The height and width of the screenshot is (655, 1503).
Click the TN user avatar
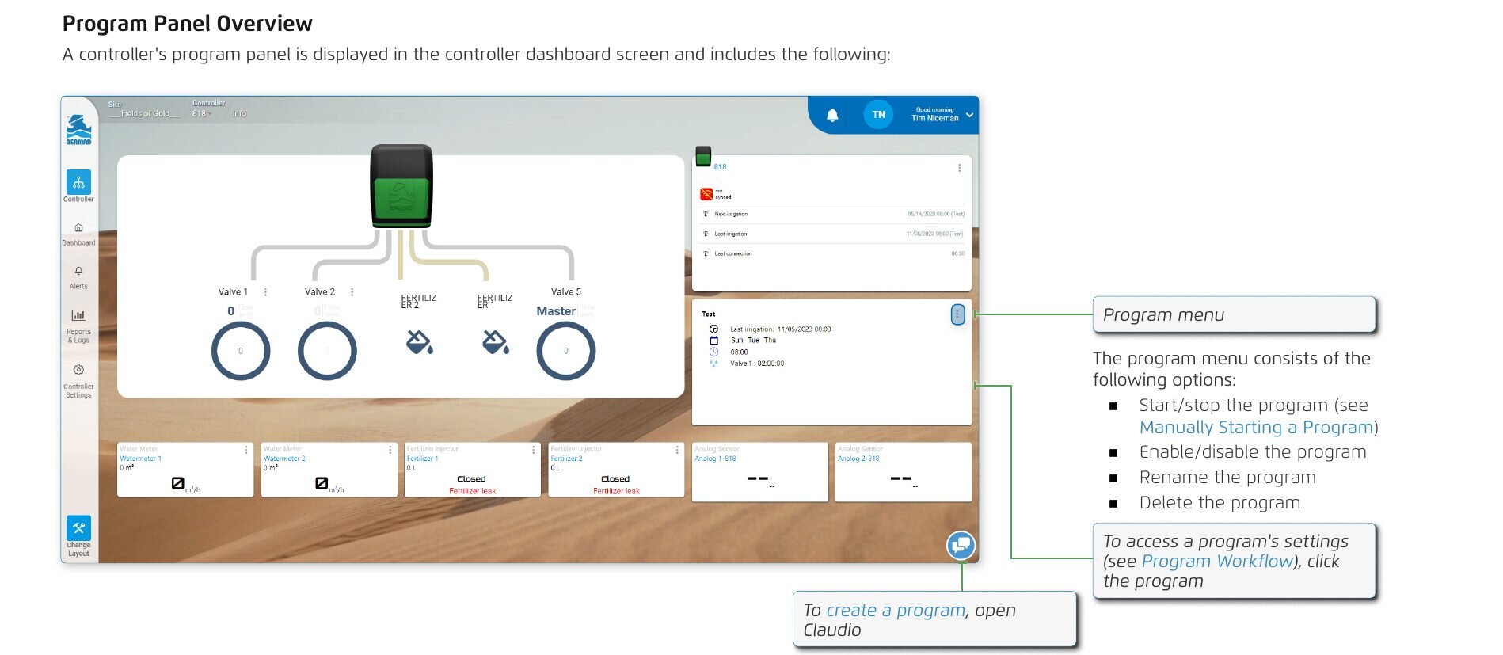(878, 115)
